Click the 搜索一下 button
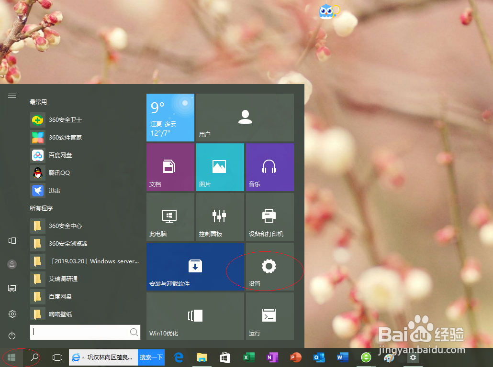Screen dimensions: 493x367 (151, 357)
